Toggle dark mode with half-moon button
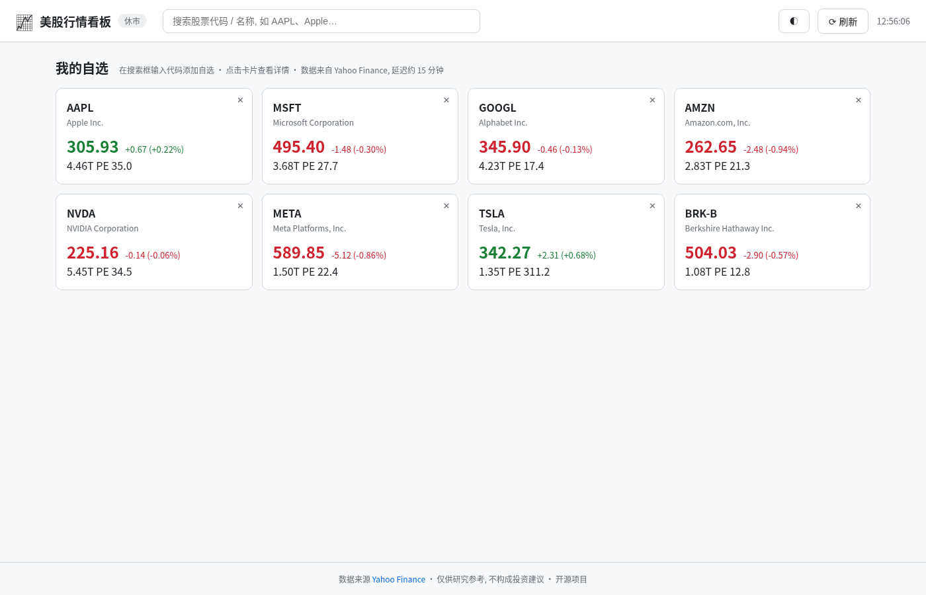Viewport: 926px width, 595px height. pos(794,21)
